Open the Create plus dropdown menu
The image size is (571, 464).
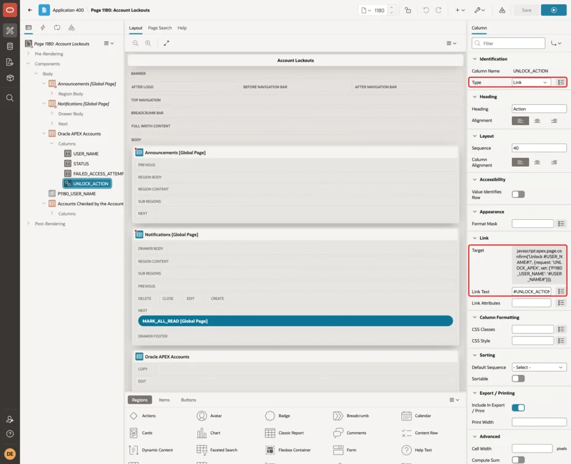(460, 10)
